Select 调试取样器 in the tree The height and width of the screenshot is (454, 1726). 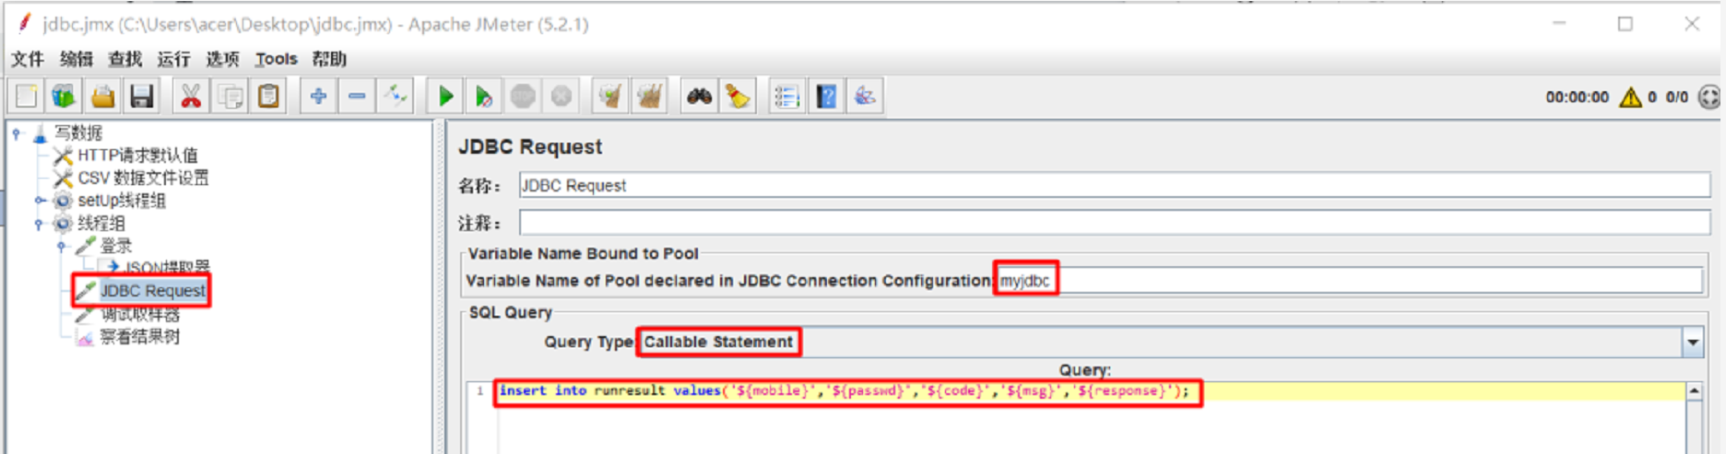tap(139, 314)
